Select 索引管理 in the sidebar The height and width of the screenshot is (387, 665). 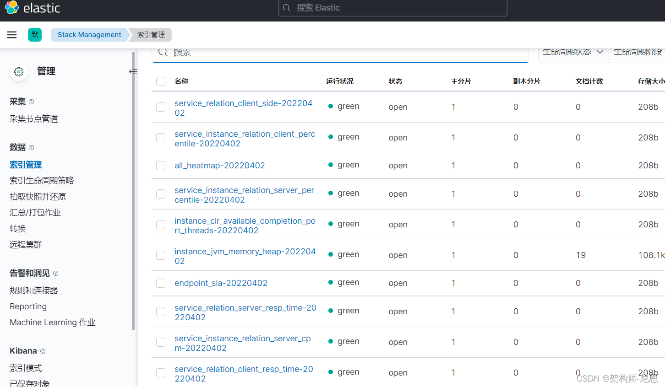pos(26,165)
